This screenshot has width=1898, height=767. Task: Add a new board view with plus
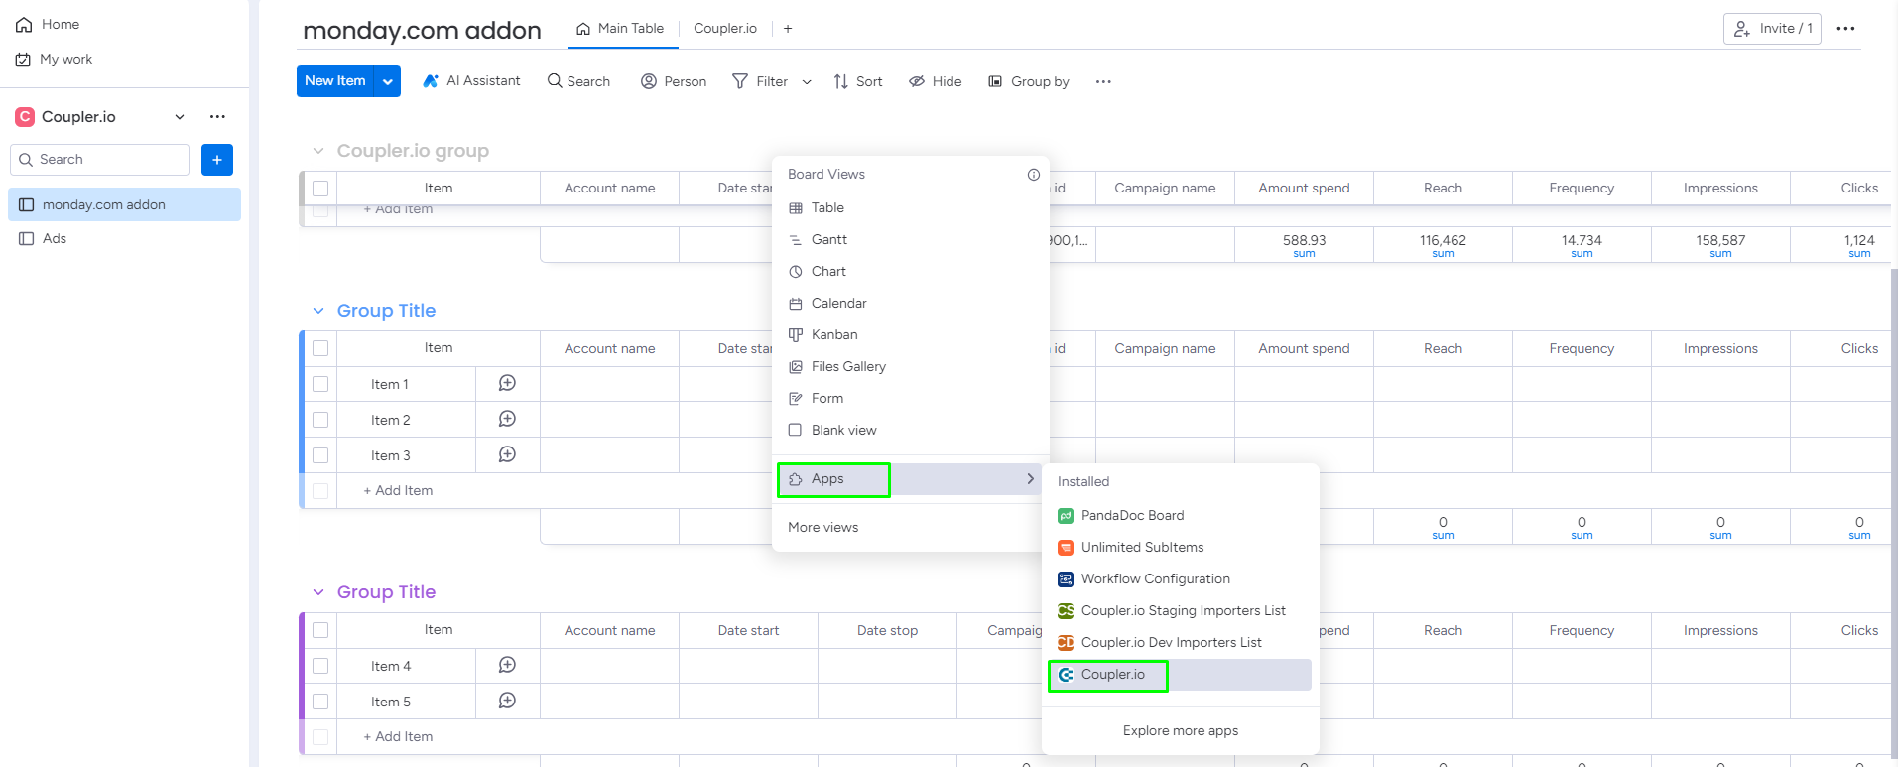coord(788,29)
